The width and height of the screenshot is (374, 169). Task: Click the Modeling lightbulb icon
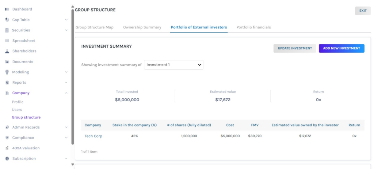point(7,72)
